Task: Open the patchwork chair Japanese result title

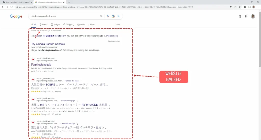Action: [69, 128]
